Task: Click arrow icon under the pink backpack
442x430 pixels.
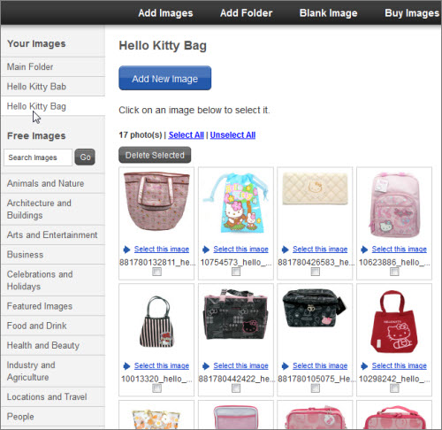Action: click(364, 250)
